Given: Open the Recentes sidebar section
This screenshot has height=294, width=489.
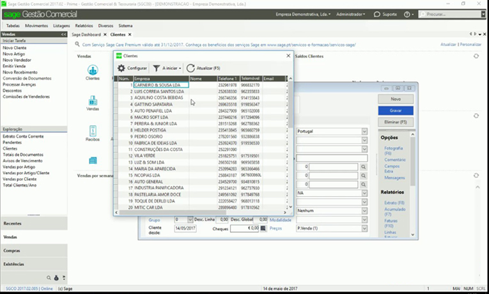Looking at the screenshot, I should [x=34, y=224].
